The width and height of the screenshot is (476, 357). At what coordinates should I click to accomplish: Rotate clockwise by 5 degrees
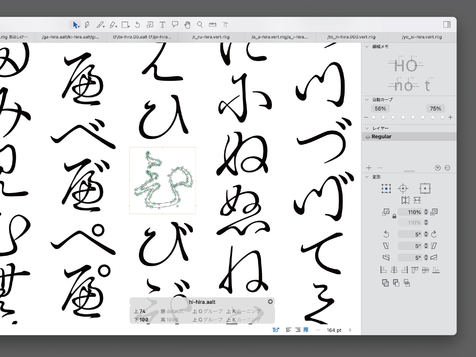[x=434, y=234]
